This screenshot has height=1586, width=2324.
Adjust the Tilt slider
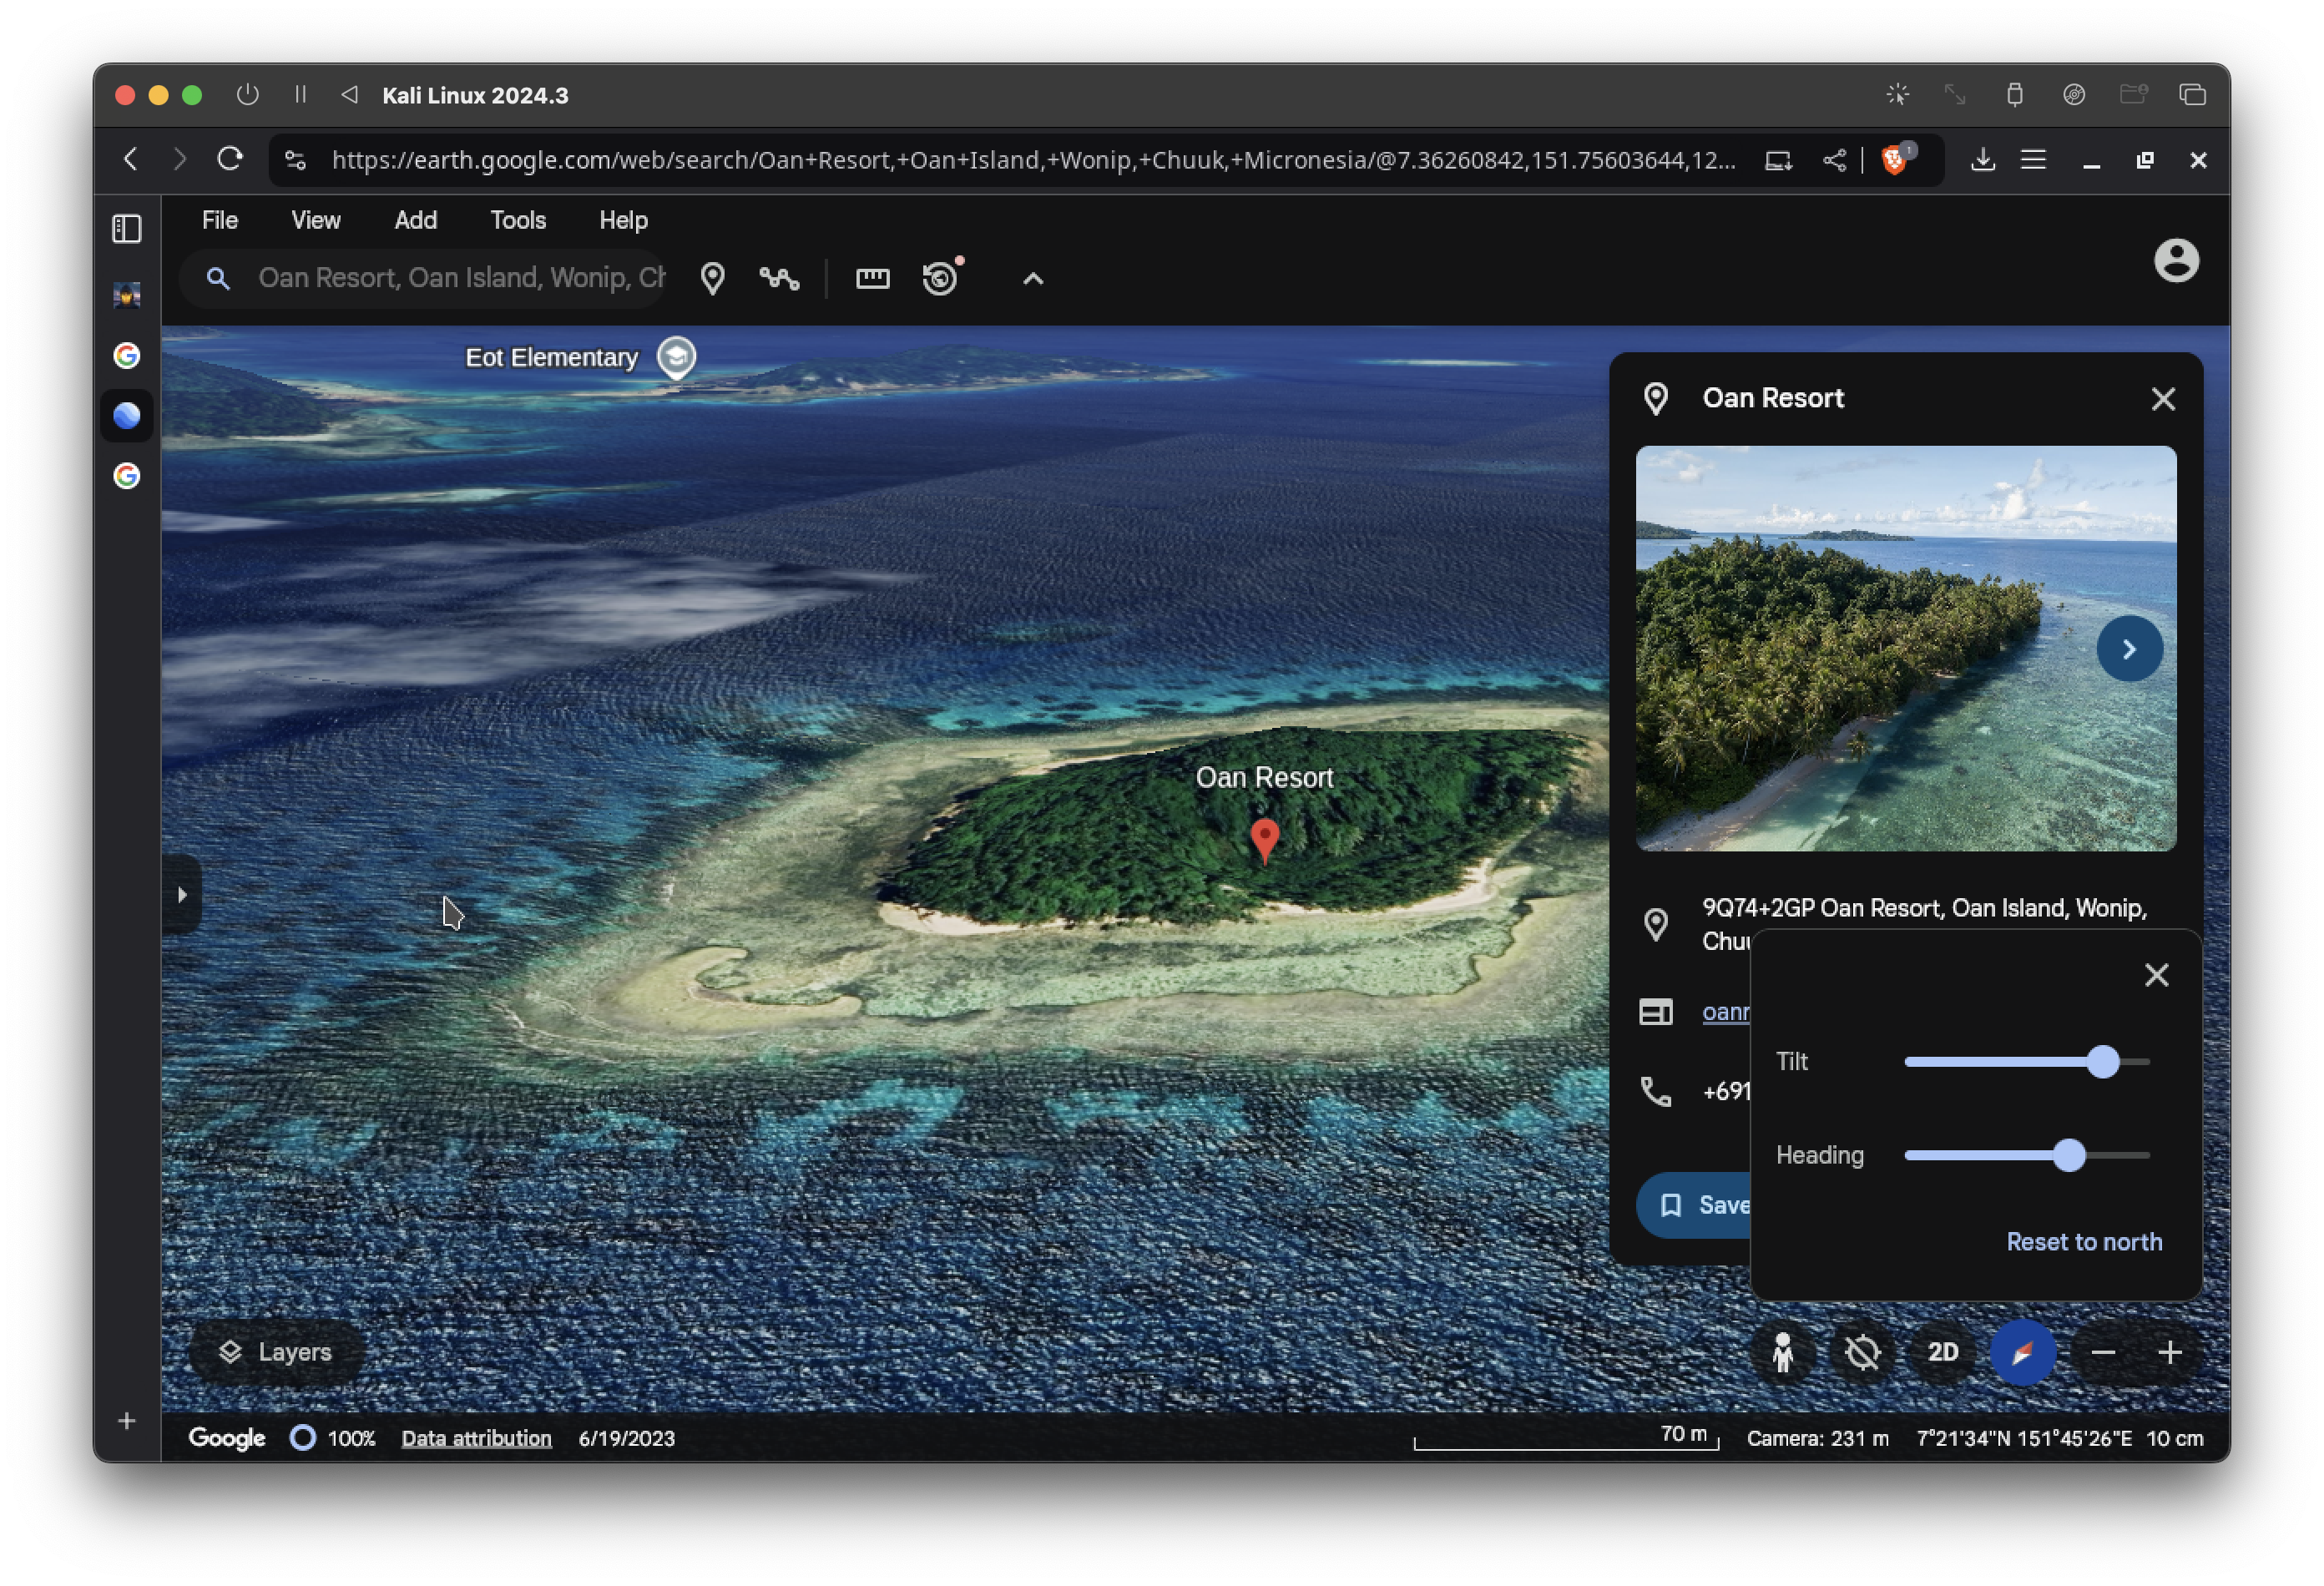(x=2103, y=1061)
